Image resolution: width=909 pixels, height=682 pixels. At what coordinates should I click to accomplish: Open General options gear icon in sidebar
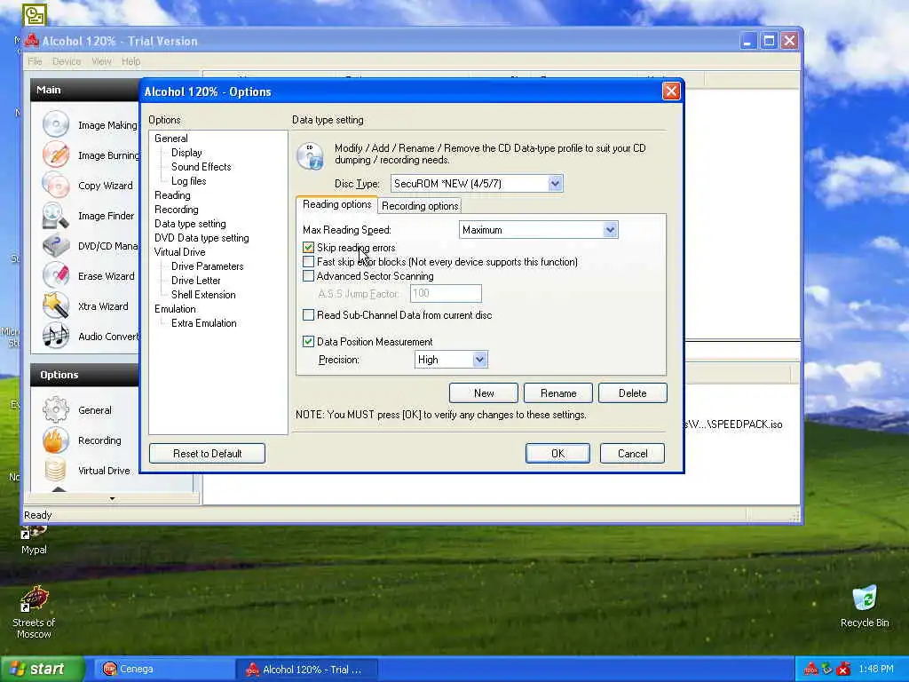pyautogui.click(x=56, y=409)
